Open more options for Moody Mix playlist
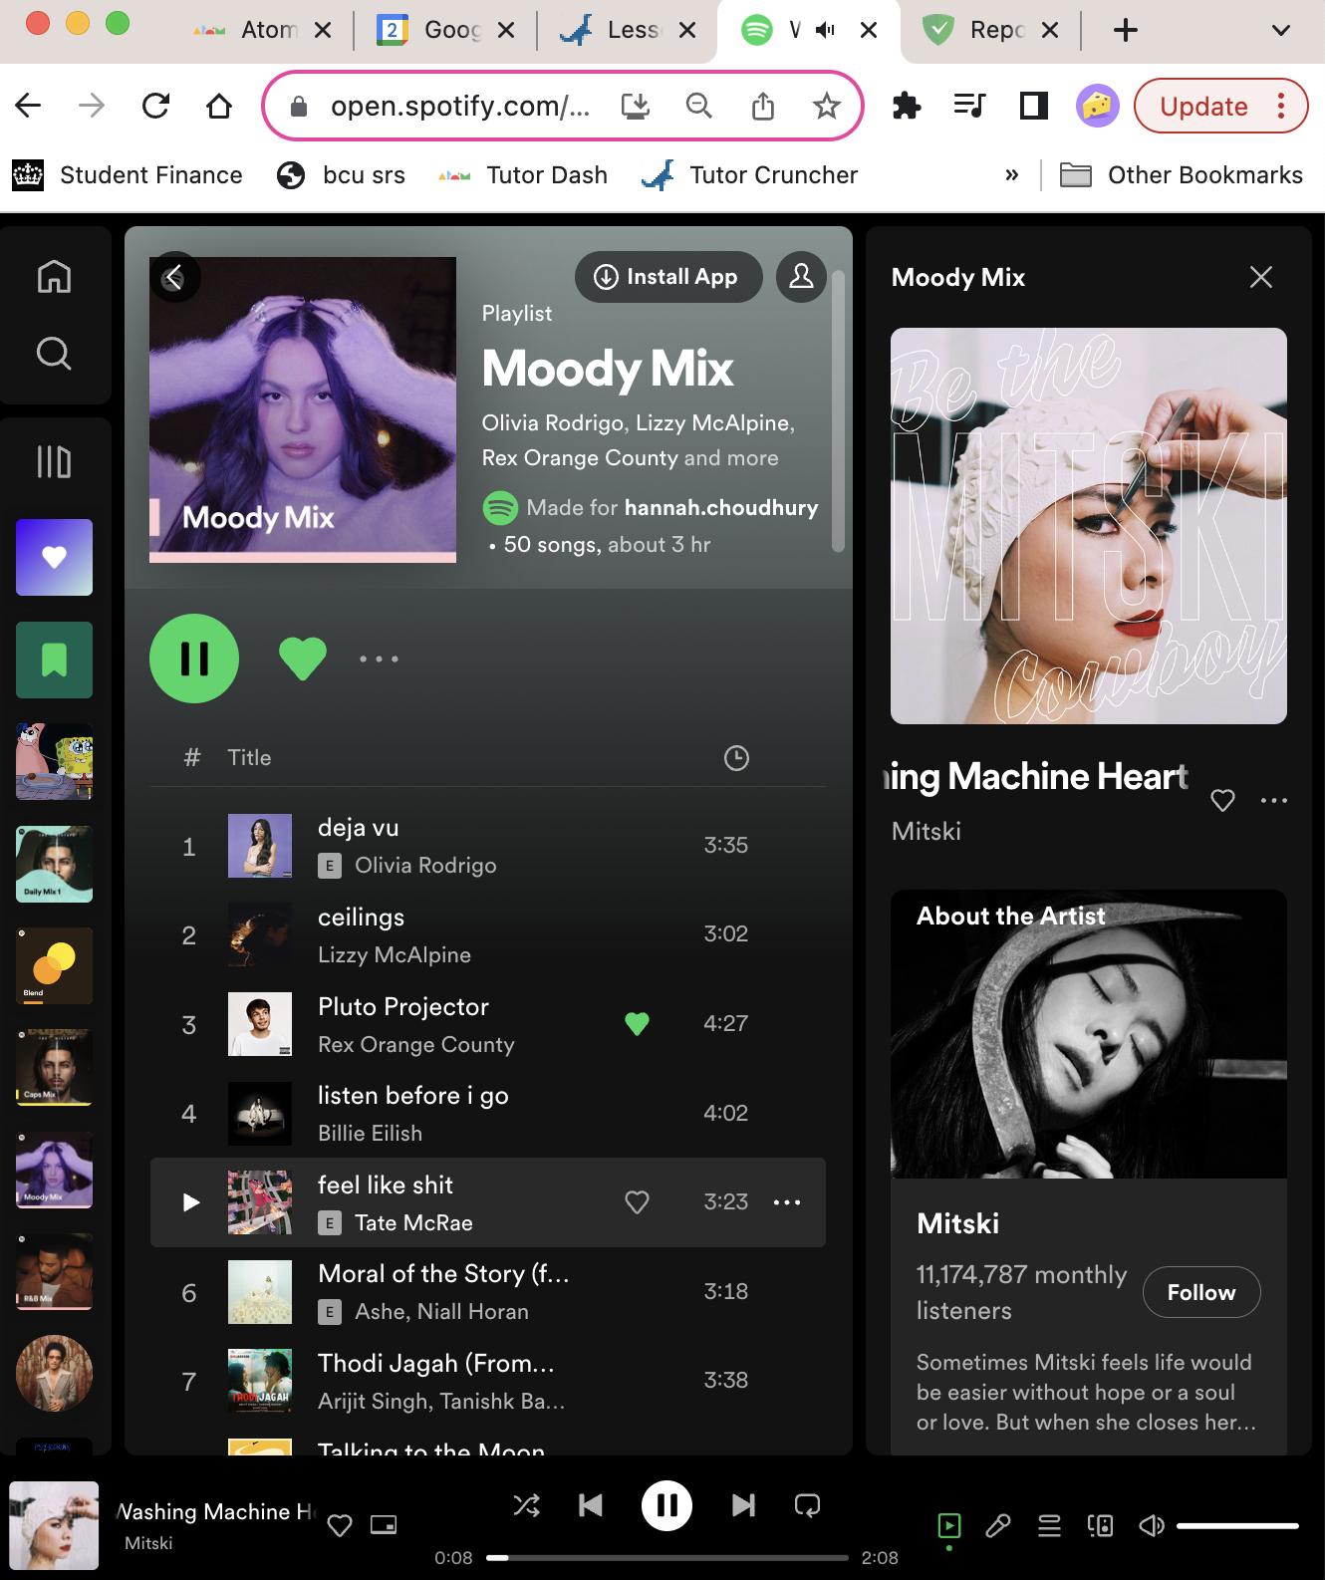This screenshot has height=1580, width=1325. point(379,658)
